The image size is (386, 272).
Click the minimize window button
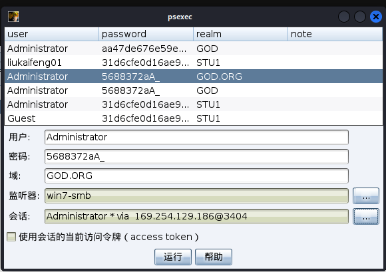point(344,17)
